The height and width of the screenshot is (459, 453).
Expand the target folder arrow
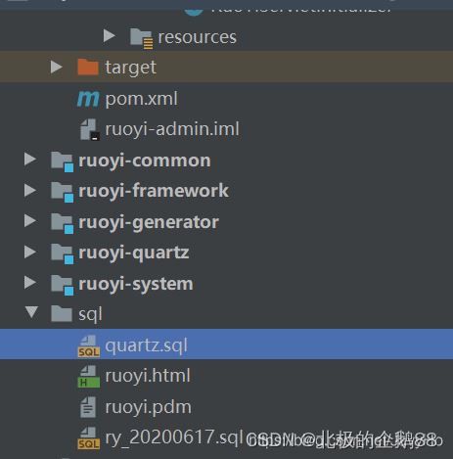(x=57, y=67)
